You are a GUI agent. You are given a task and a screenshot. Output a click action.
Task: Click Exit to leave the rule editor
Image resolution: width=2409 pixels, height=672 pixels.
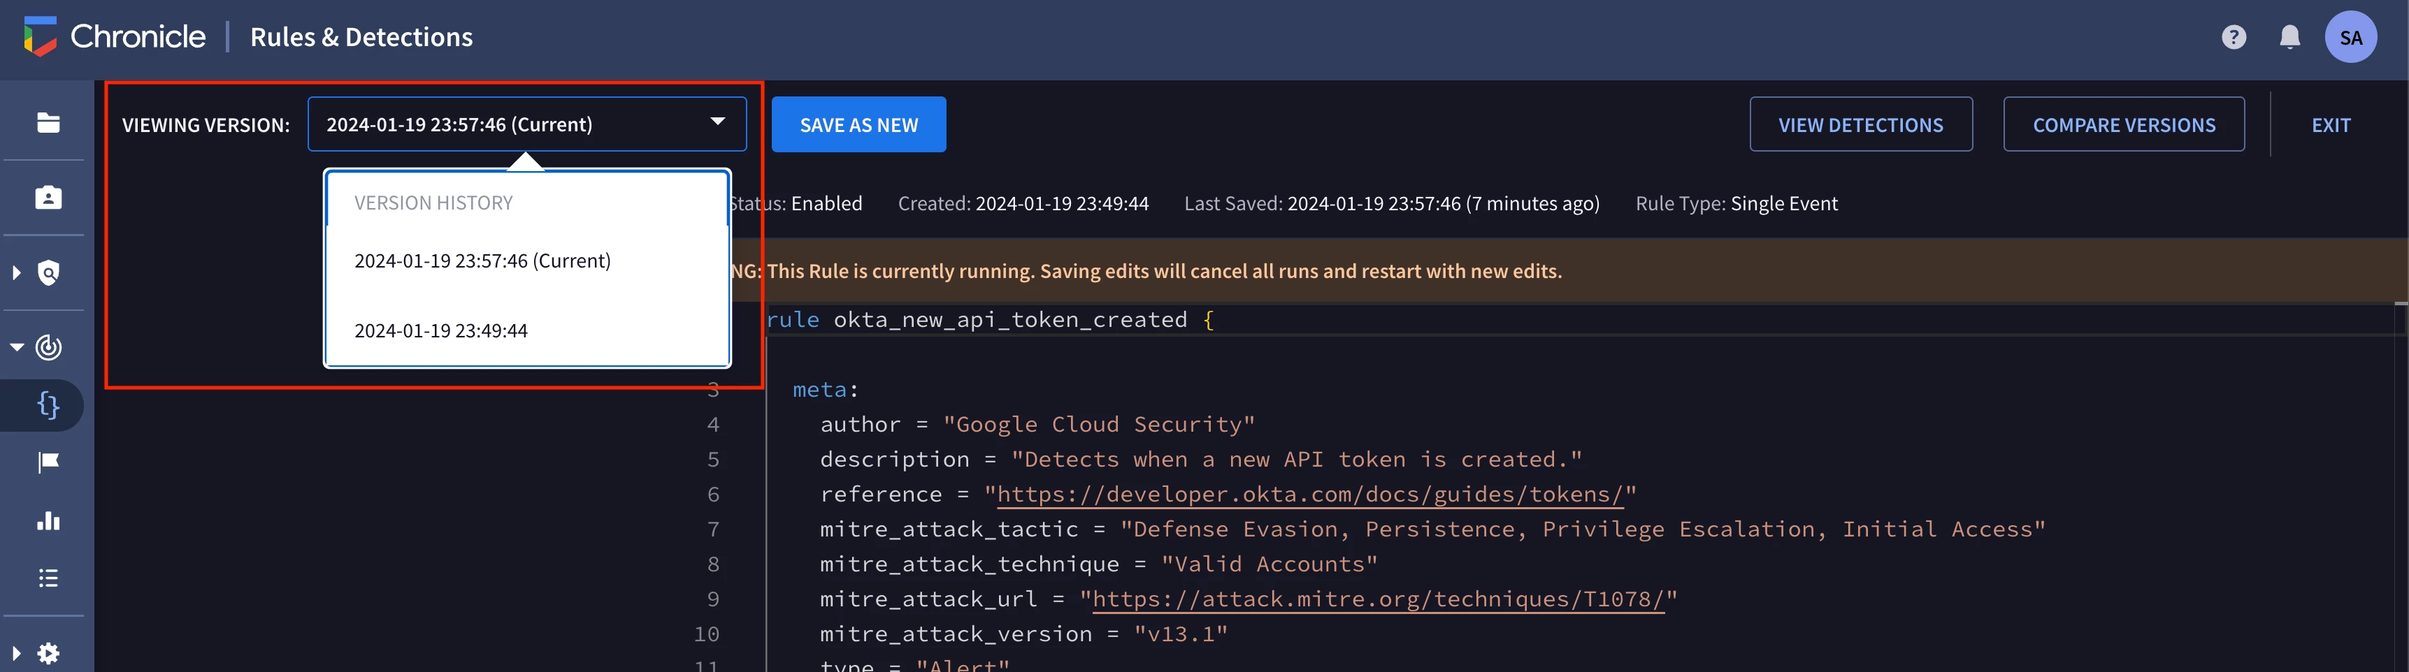pos(2331,125)
